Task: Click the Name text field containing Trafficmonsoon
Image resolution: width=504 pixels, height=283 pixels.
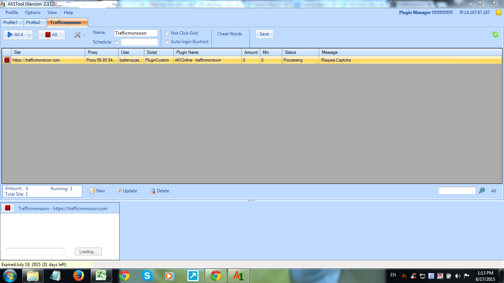Action: click(x=135, y=33)
